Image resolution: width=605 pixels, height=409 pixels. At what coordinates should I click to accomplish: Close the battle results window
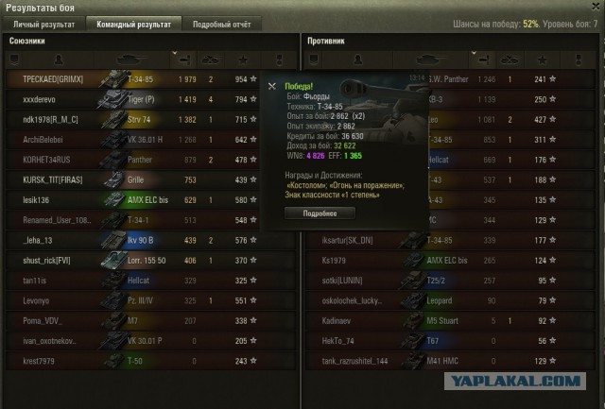(596, 7)
